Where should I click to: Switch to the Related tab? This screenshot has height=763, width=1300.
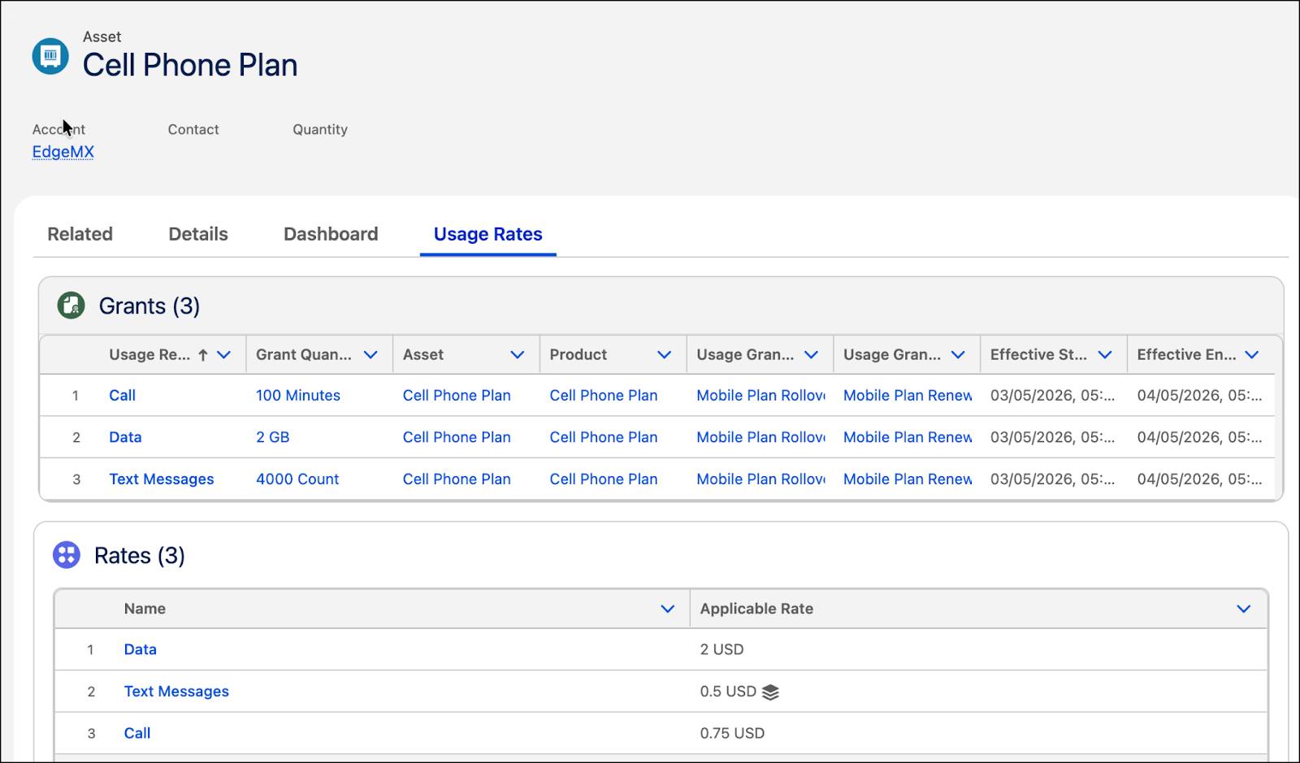click(80, 234)
